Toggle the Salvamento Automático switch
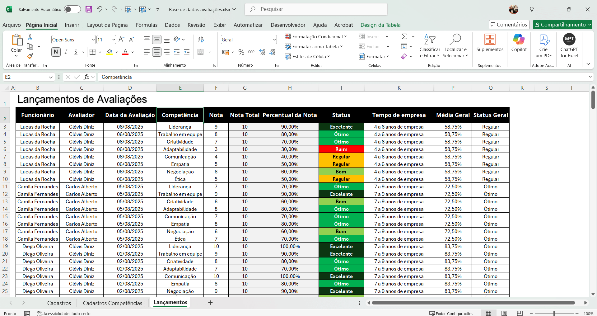The image size is (597, 316). coord(72,9)
